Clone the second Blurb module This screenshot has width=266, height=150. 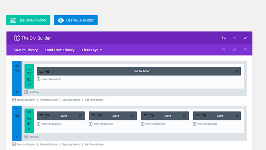point(99,116)
